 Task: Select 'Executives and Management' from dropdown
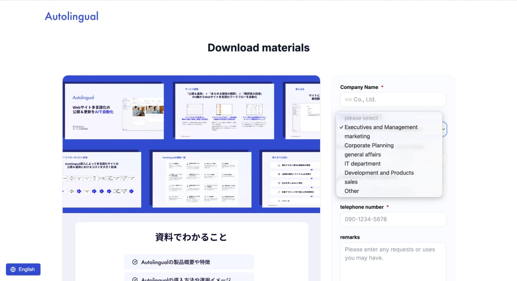389,127
